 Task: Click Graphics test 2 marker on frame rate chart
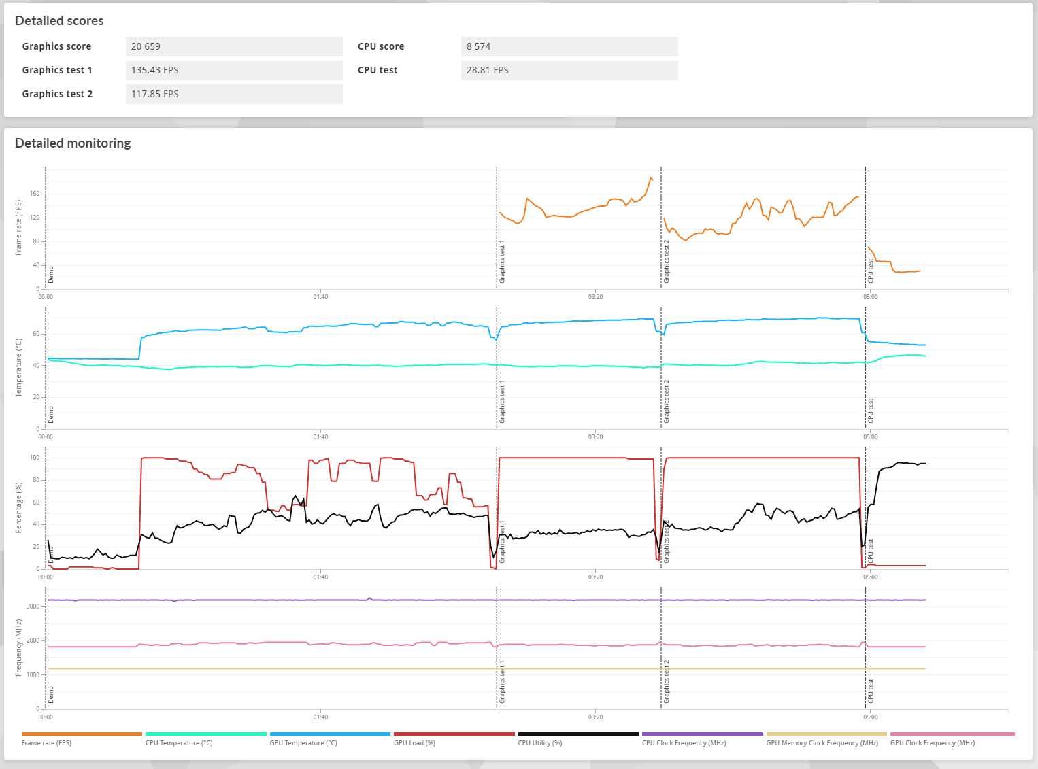[667, 262]
